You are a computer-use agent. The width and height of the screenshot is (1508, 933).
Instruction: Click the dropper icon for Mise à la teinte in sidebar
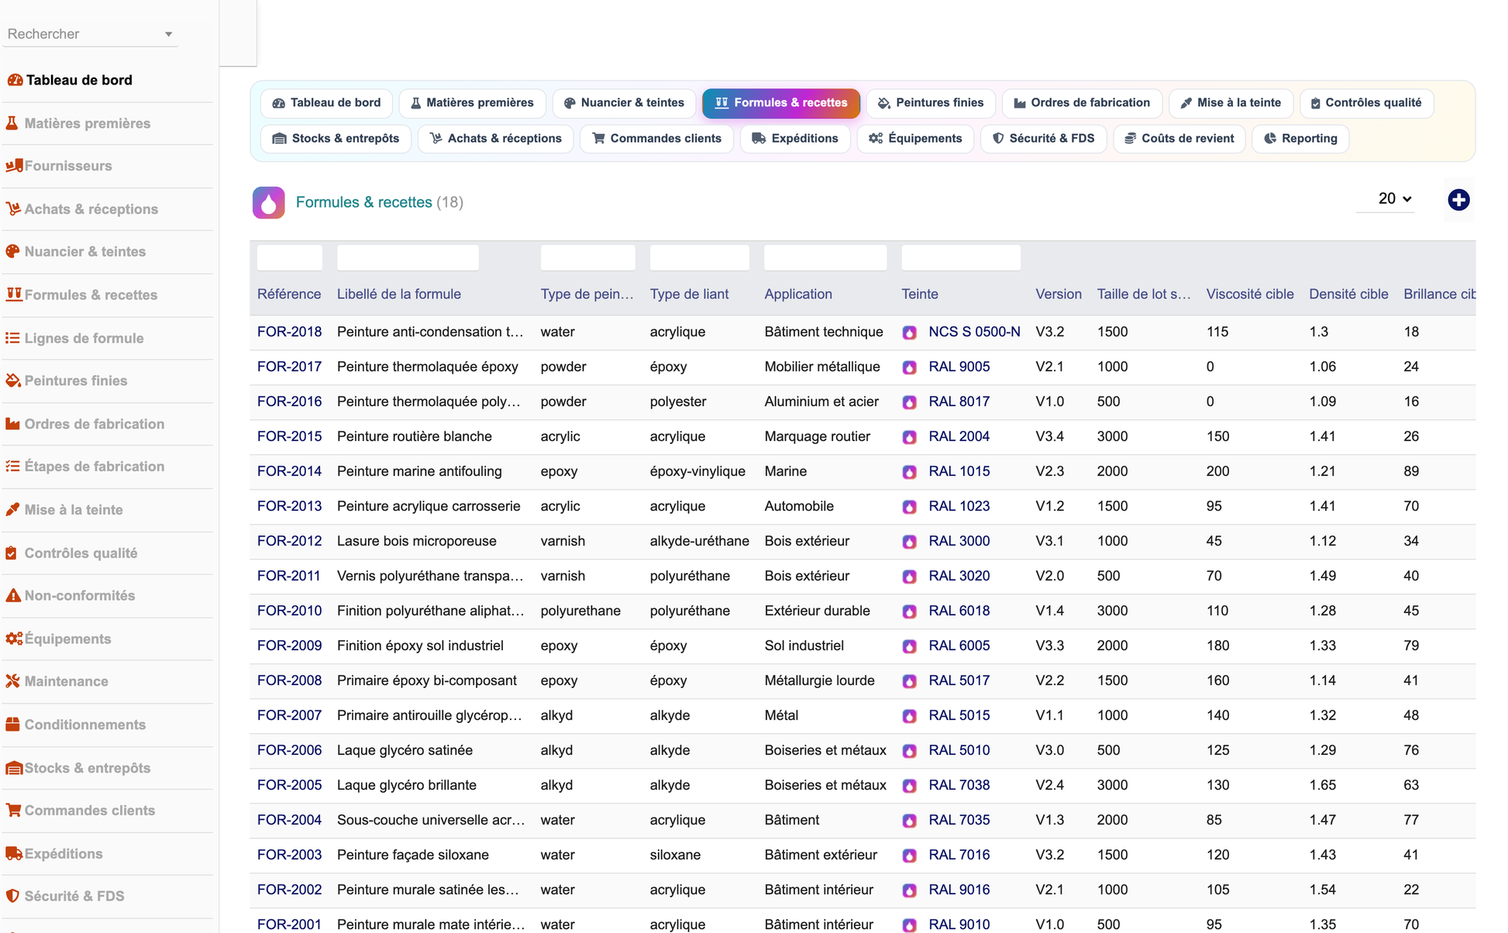pyautogui.click(x=12, y=509)
